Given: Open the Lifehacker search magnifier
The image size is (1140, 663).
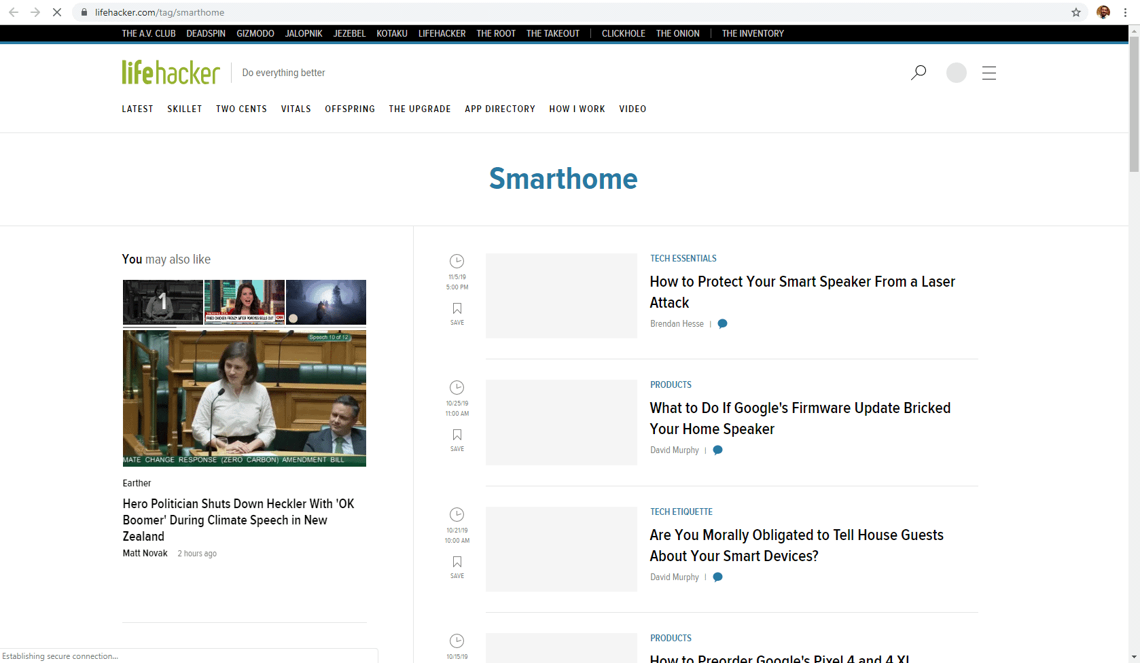Looking at the screenshot, I should [x=919, y=73].
